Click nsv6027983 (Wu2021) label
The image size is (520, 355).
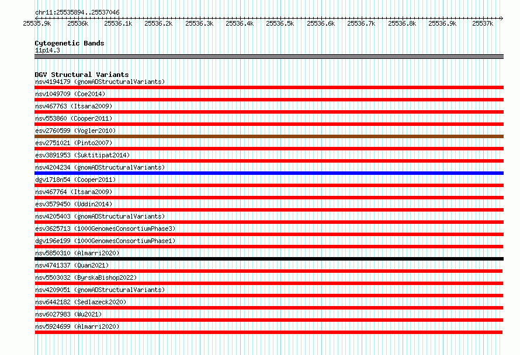pyautogui.click(x=68, y=314)
